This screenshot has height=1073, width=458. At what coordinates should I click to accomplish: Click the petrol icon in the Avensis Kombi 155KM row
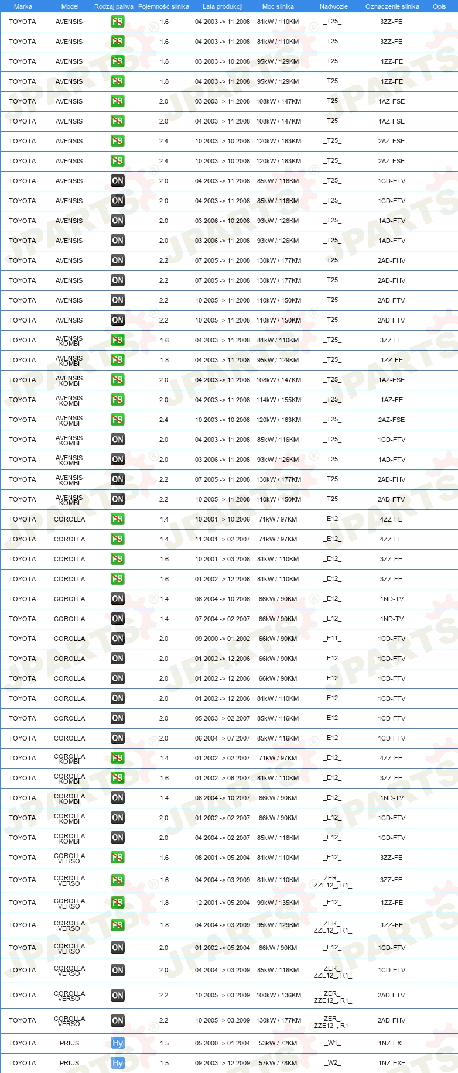click(118, 400)
